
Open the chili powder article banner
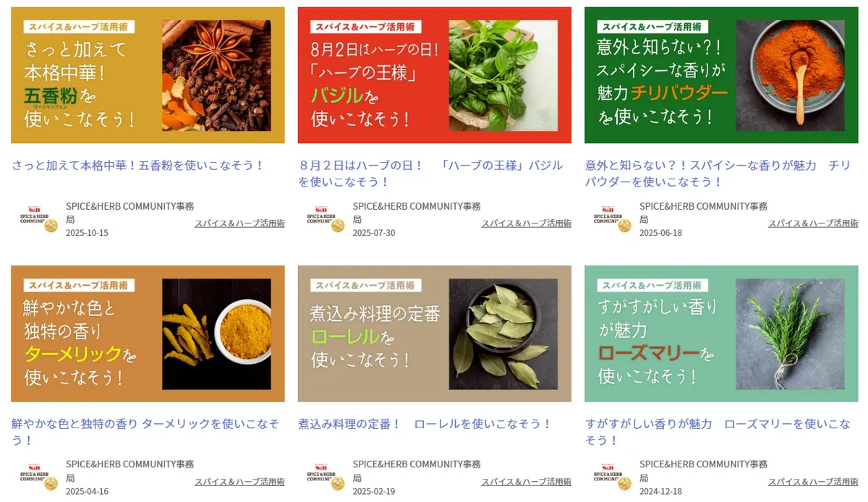tap(721, 75)
